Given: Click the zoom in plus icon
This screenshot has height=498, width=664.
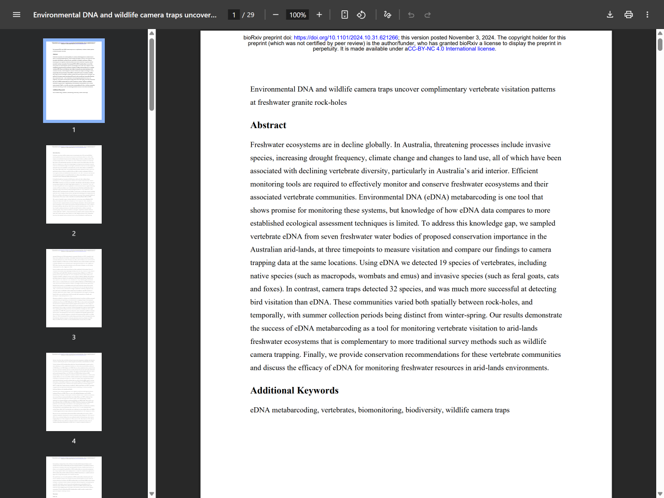Looking at the screenshot, I should tap(319, 15).
